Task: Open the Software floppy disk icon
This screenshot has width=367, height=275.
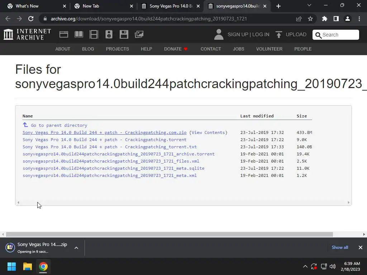Action: [x=124, y=34]
